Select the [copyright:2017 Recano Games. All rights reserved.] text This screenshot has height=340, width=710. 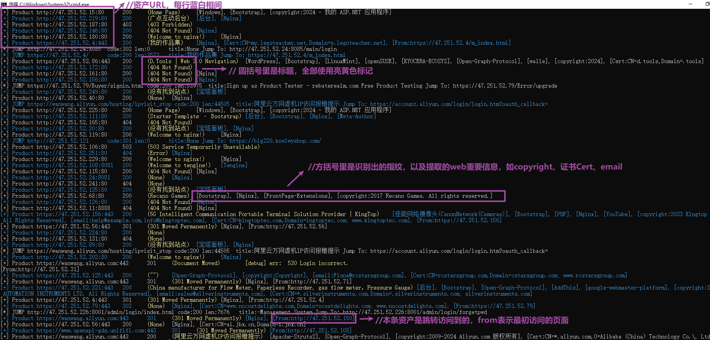click(x=415, y=196)
